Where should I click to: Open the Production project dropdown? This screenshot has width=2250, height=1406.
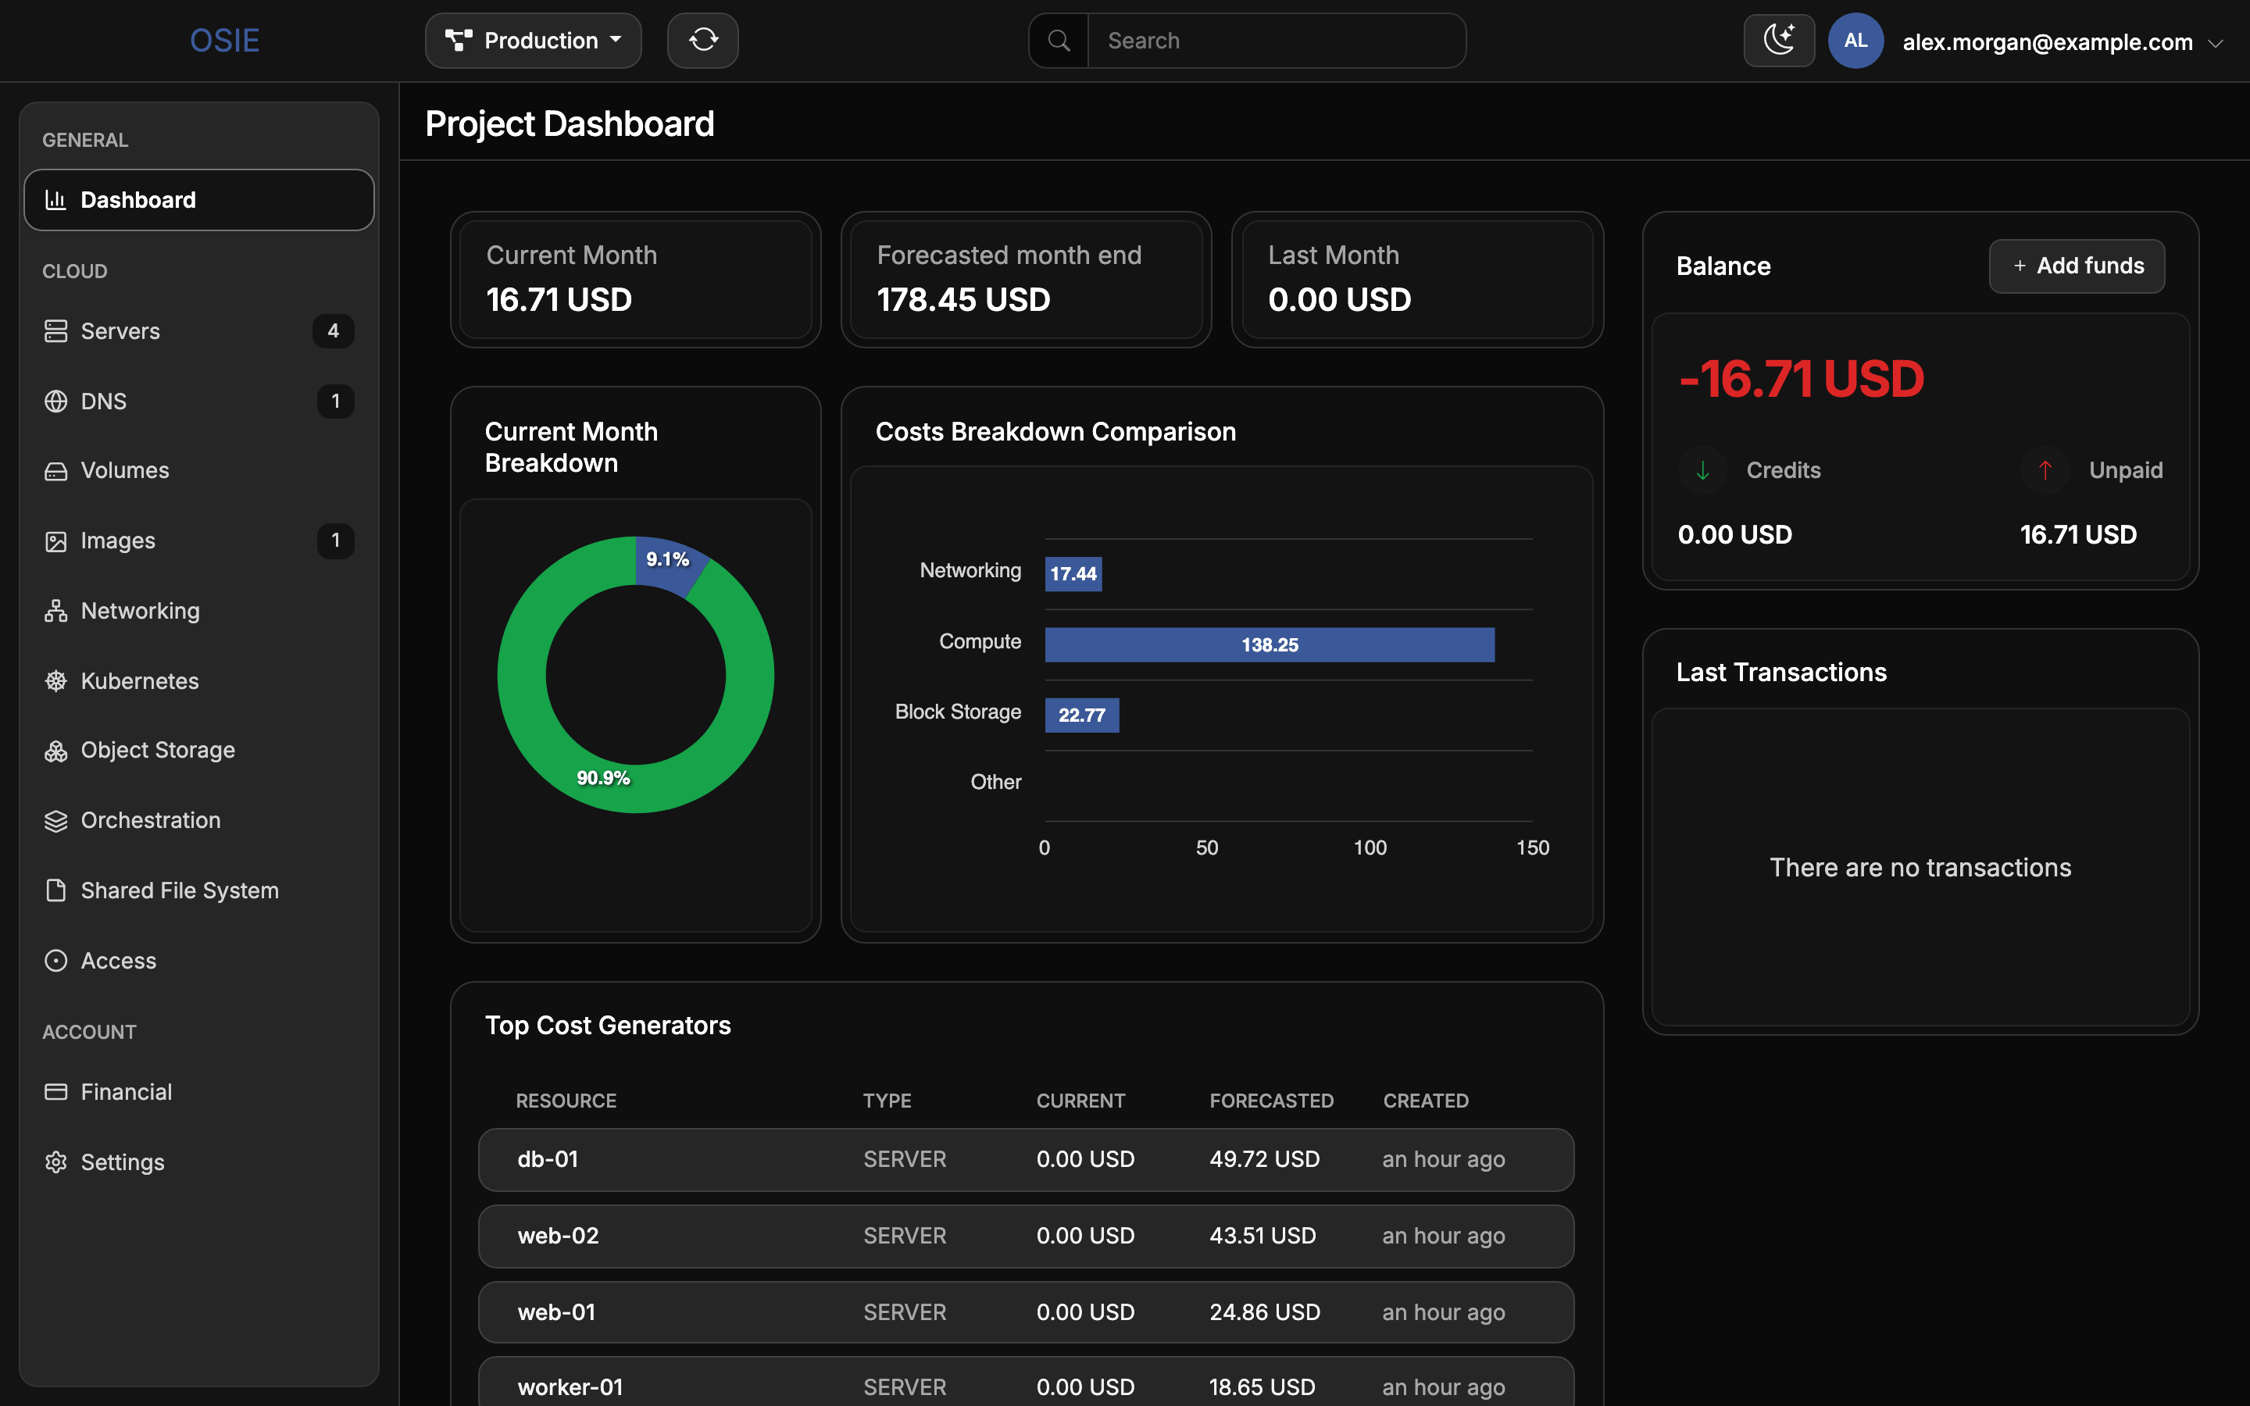point(534,40)
